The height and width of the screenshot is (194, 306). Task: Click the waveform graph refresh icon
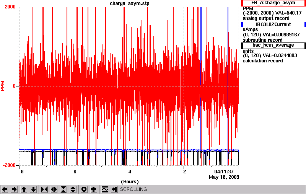[105, 189]
